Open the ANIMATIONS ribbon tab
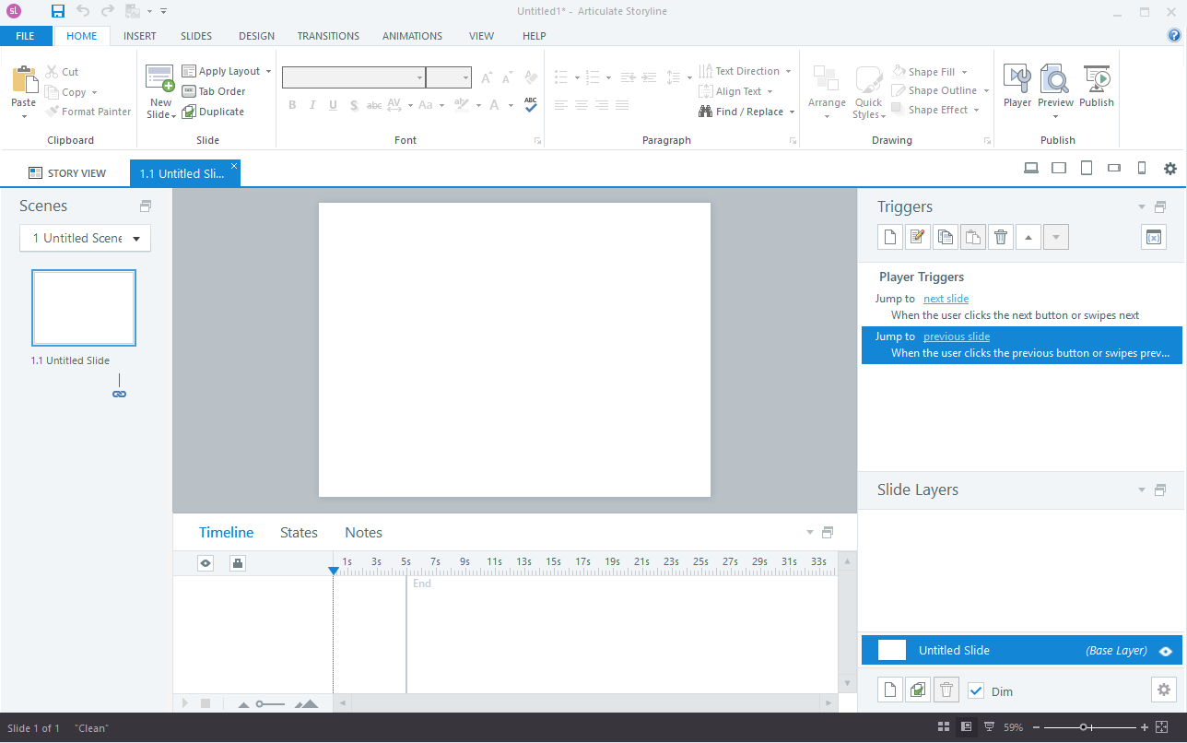This screenshot has width=1187, height=743. point(412,36)
